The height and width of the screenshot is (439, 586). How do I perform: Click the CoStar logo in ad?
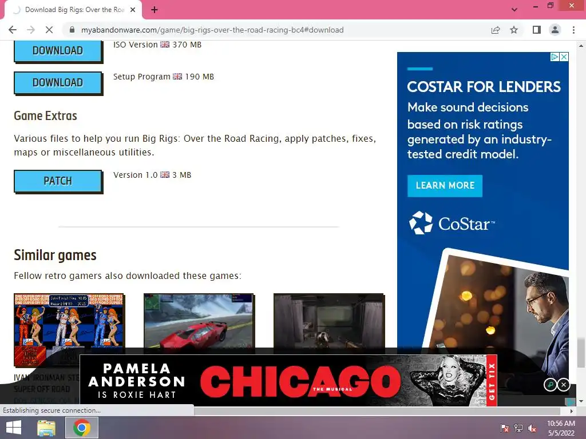[452, 224]
